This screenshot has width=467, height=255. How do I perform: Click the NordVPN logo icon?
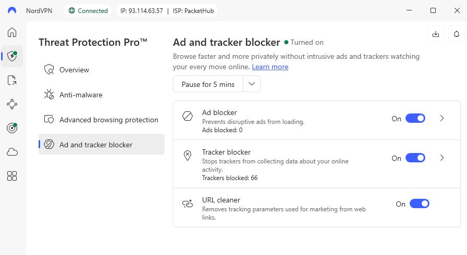pyautogui.click(x=12, y=11)
